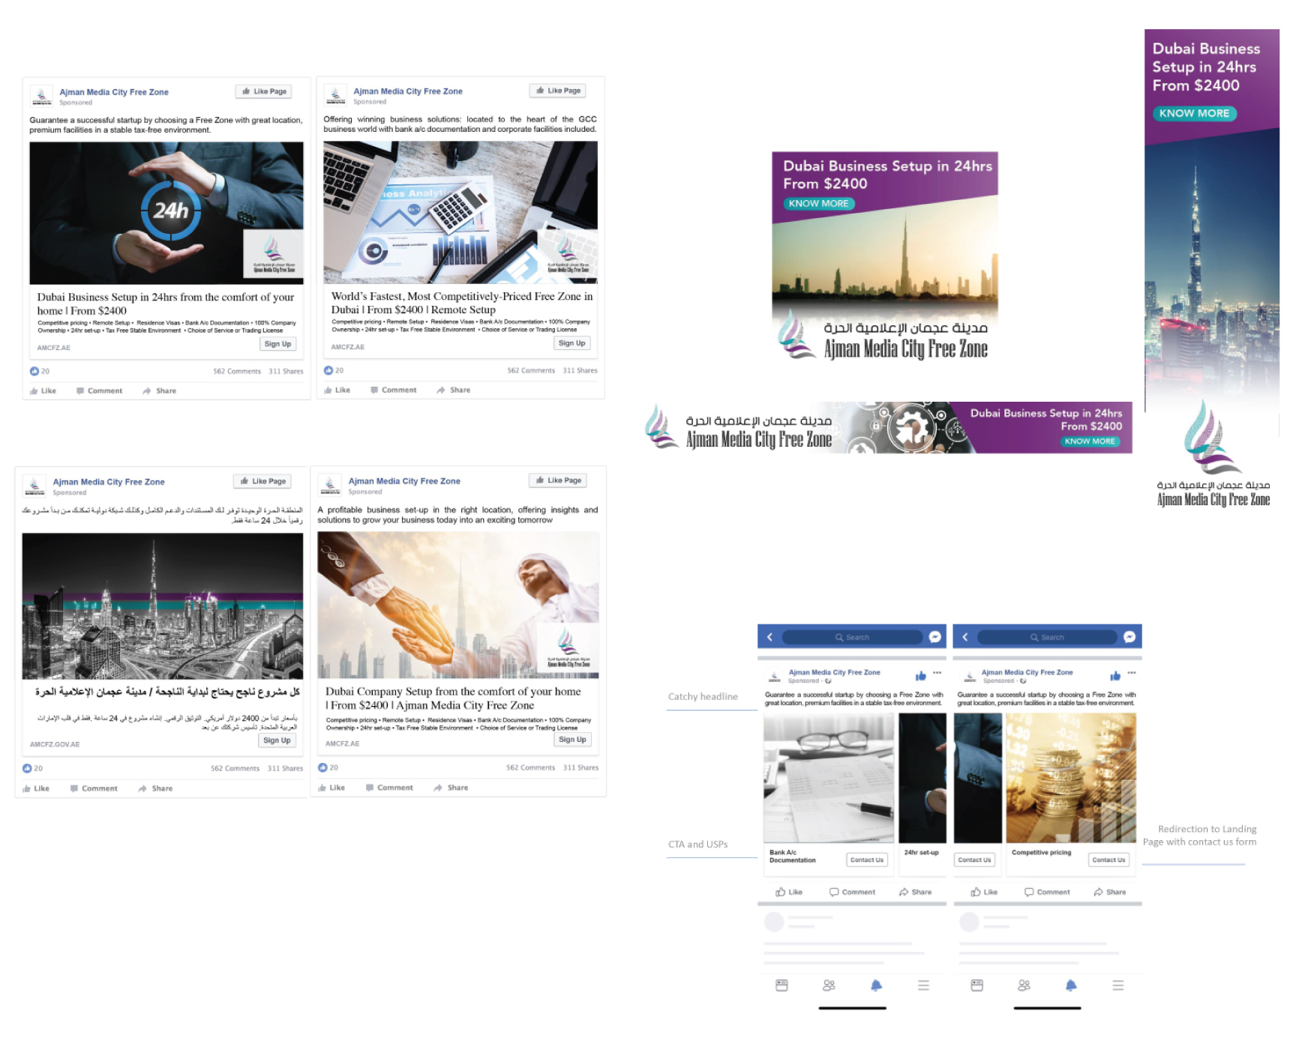1308x1047 pixels.
Task: Toggle Like Page on the World's Fastest ad
Action: (558, 91)
